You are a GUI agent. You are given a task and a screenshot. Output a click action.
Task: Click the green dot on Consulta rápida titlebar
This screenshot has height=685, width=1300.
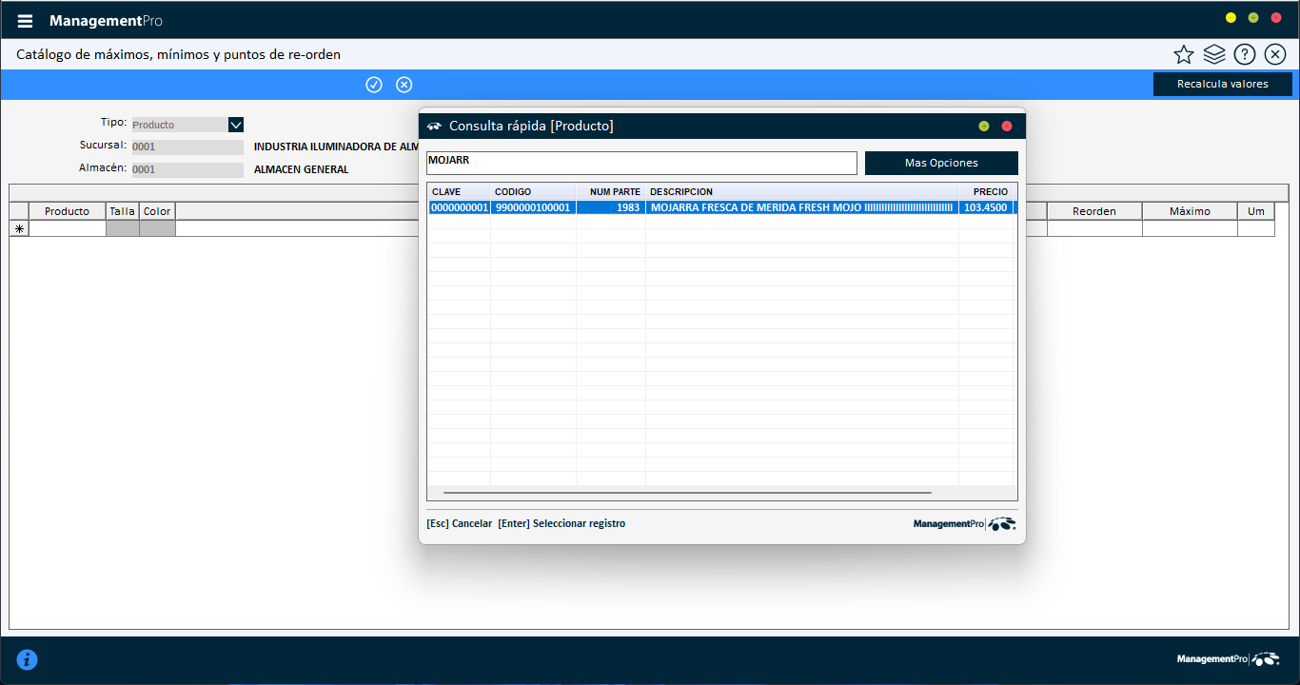point(984,125)
